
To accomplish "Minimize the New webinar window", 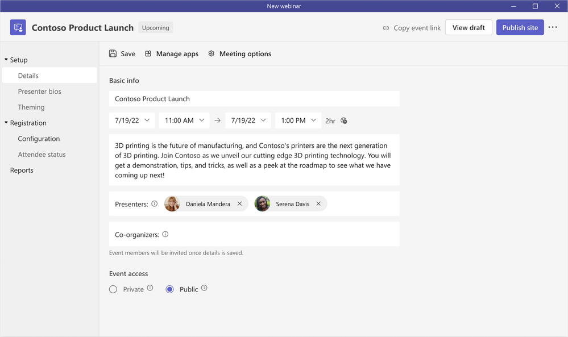I will (x=513, y=6).
